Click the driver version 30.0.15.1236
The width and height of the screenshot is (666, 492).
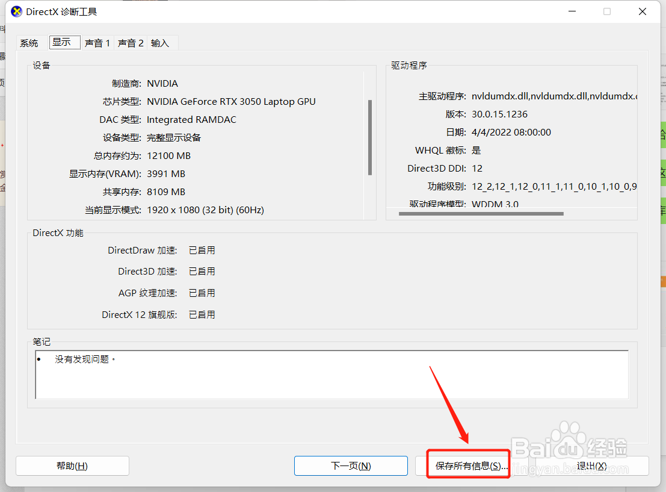click(499, 114)
